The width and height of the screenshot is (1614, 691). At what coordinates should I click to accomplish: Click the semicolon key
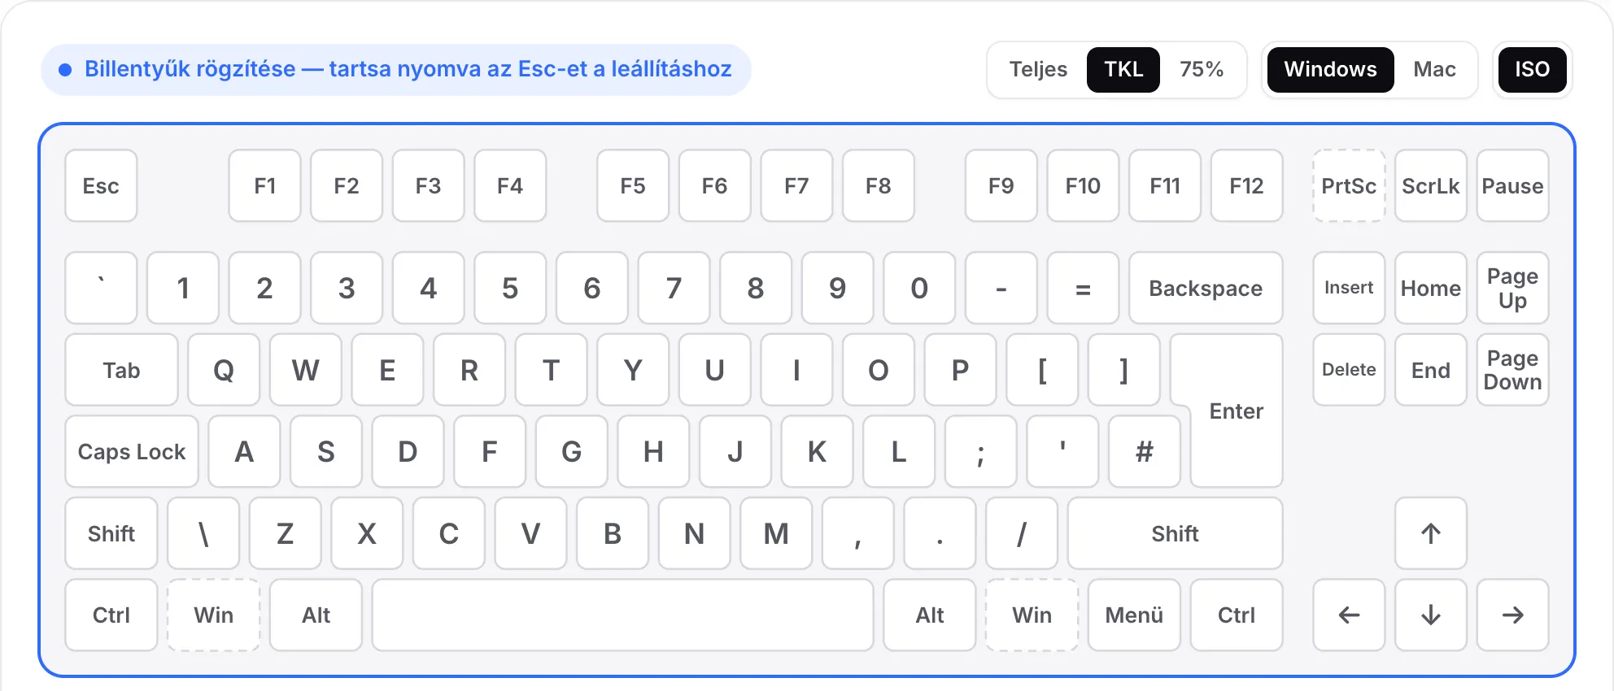980,451
